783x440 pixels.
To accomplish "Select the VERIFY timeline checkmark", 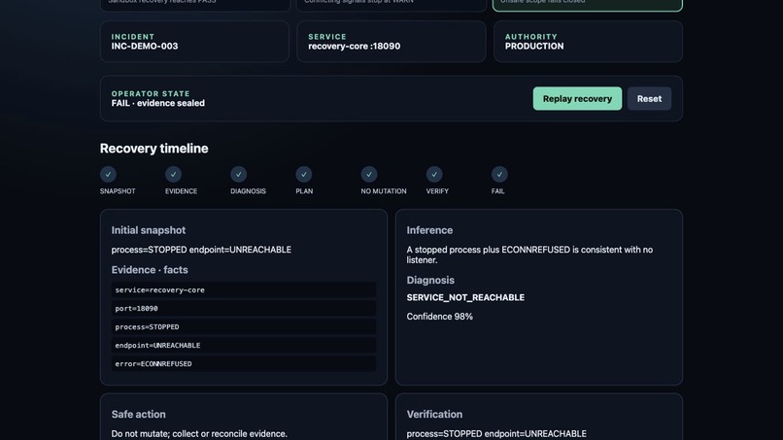I will [x=434, y=174].
